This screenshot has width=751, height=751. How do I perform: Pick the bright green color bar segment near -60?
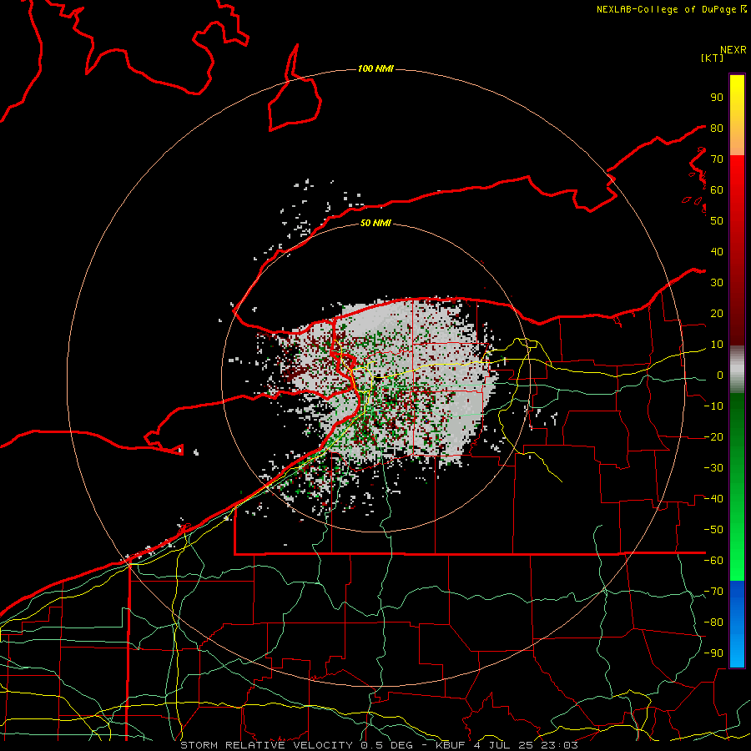click(x=737, y=561)
